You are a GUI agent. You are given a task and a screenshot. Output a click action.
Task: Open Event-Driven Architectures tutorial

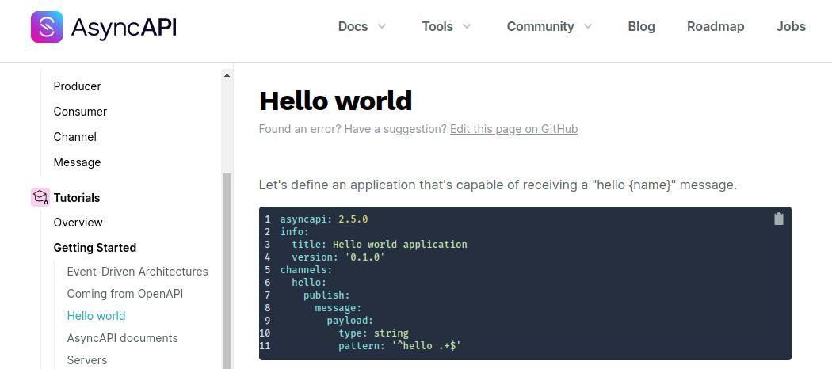[x=137, y=272]
